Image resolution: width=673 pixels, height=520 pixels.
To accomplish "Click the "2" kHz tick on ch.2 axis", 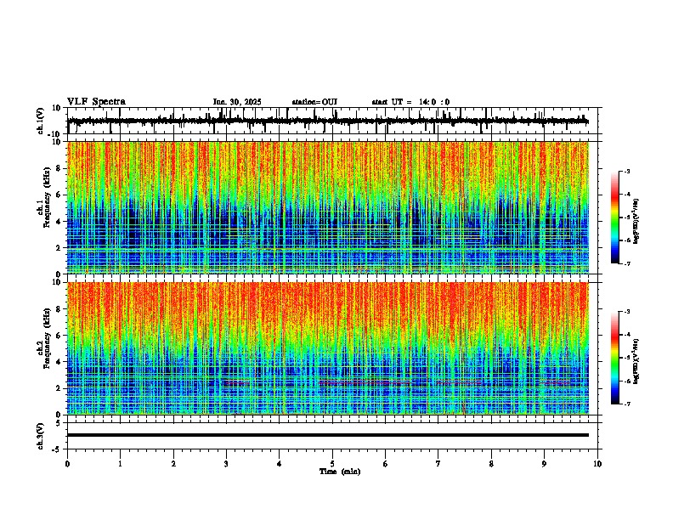I will [59, 388].
